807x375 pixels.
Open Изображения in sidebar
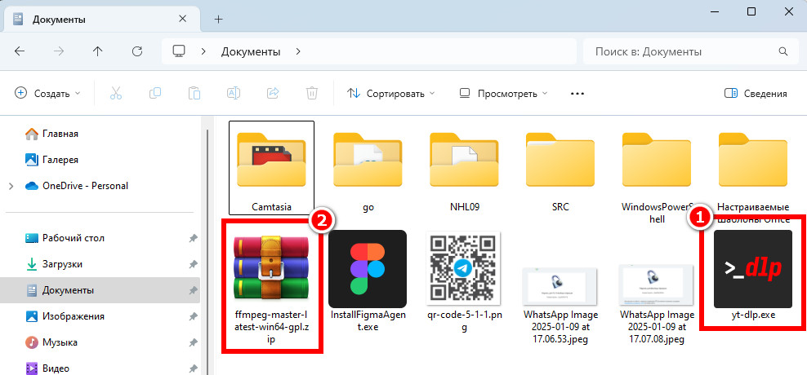pyautogui.click(x=65, y=316)
